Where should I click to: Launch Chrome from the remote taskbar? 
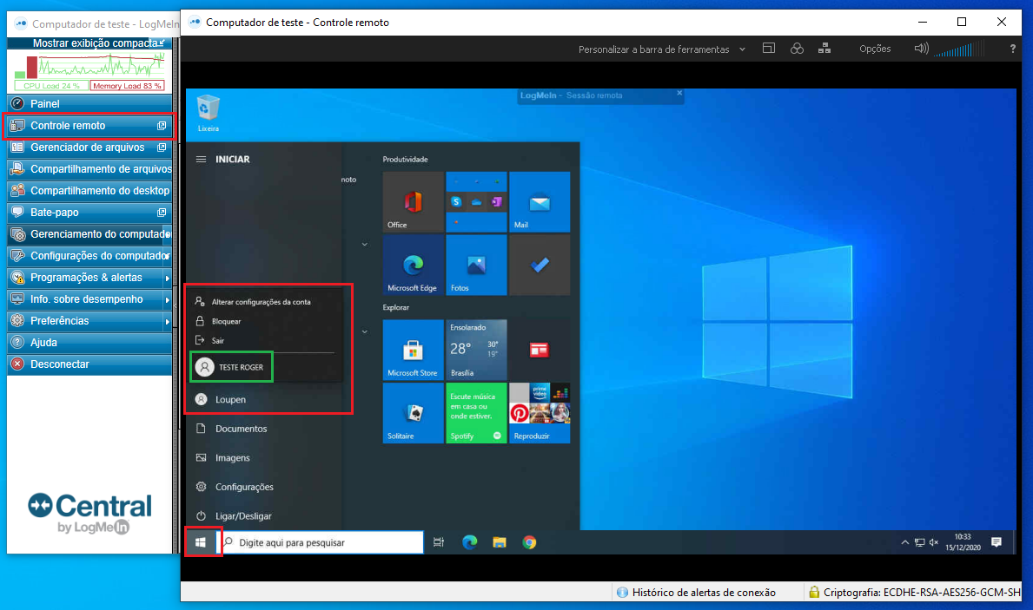[529, 542]
